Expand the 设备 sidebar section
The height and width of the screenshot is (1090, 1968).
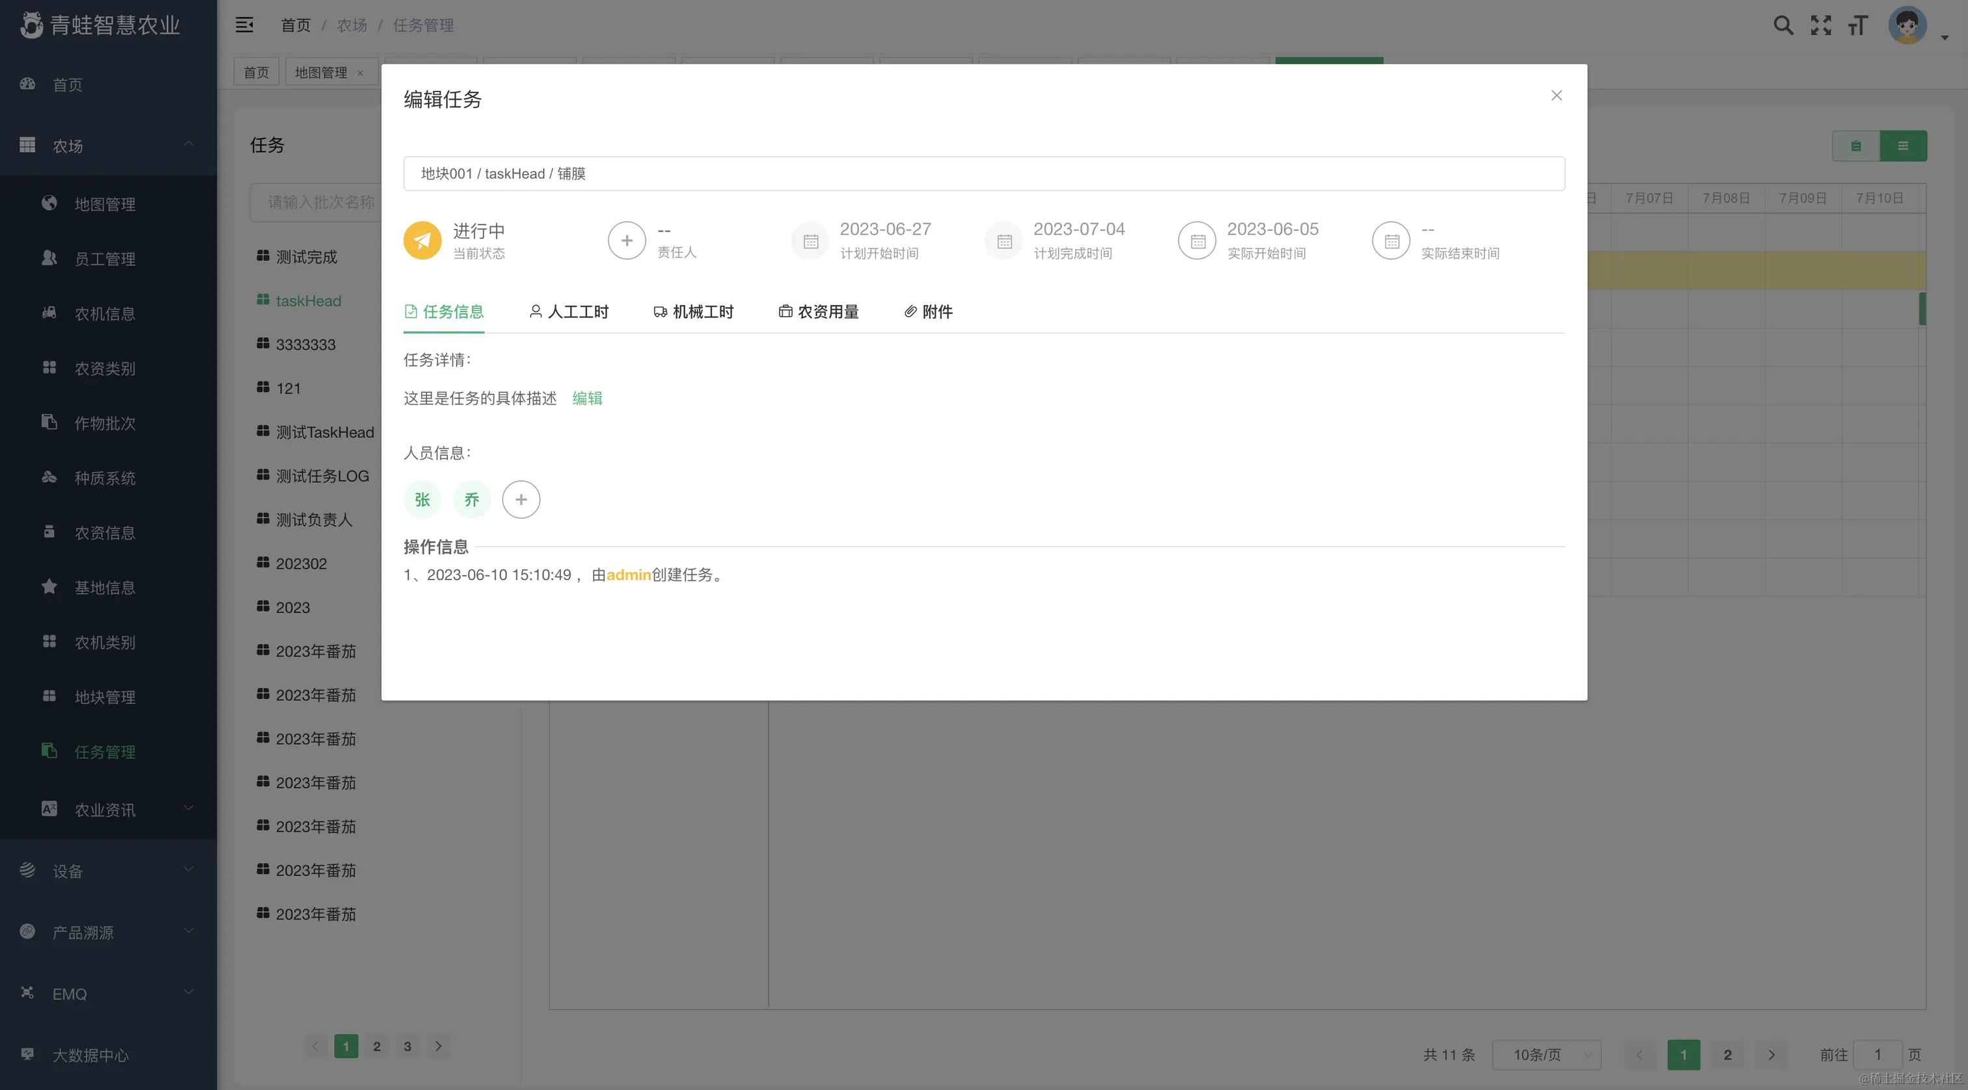(107, 870)
